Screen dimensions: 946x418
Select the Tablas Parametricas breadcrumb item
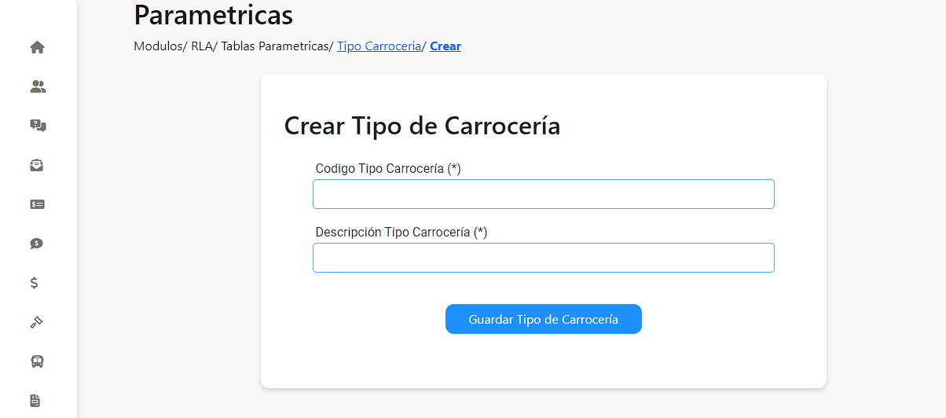[x=275, y=46]
